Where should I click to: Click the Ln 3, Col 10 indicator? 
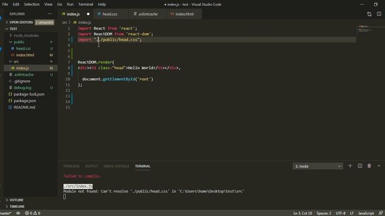303,214
